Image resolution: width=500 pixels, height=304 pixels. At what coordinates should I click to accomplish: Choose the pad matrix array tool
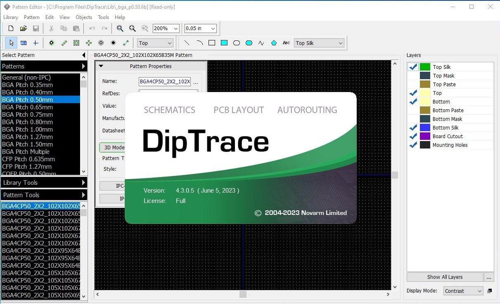[76, 43]
